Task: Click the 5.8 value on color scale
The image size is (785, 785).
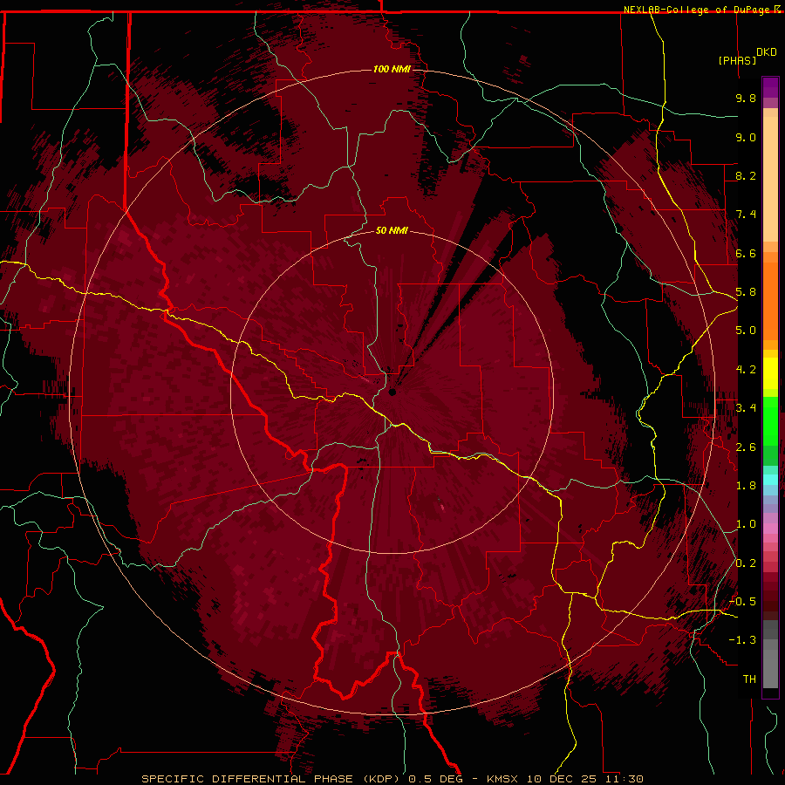Action: pos(746,292)
